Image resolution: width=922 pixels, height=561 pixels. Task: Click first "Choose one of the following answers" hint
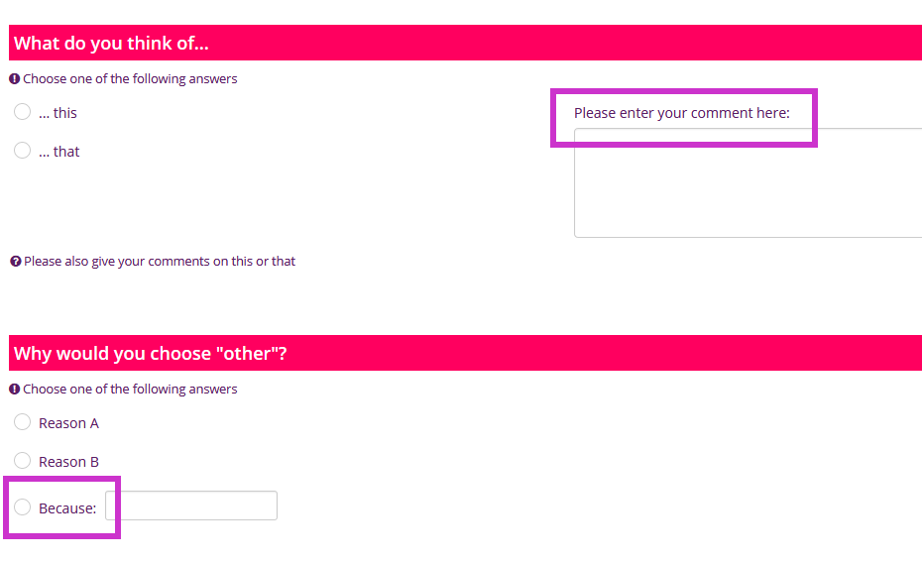130,79
